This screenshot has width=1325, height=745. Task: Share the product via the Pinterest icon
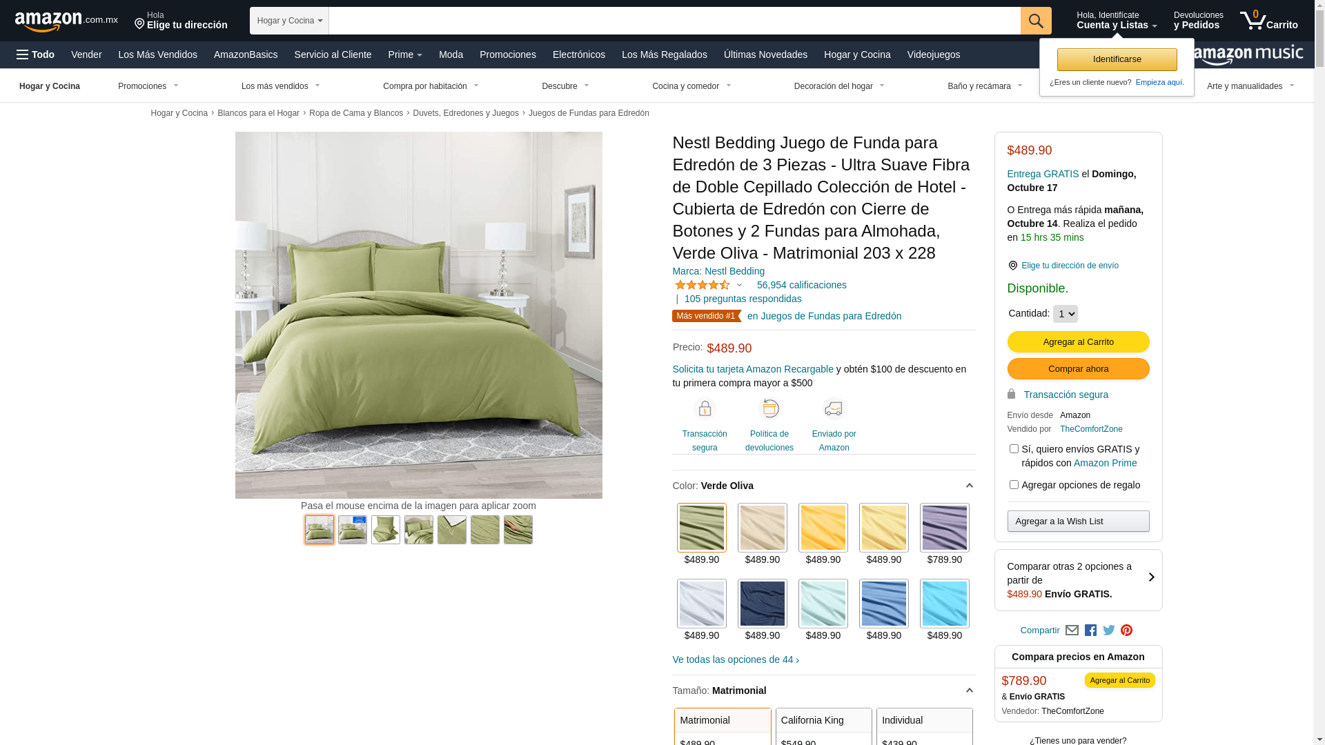coord(1126,630)
